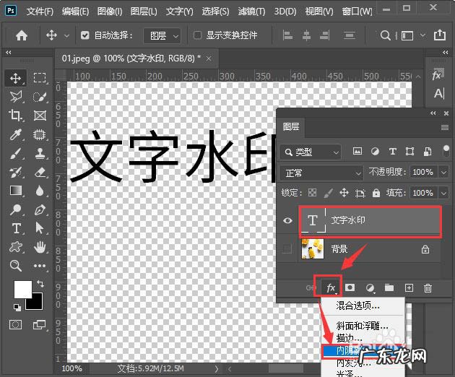The width and height of the screenshot is (455, 377).
Task: Swap foreground and background colors
Action: 40,284
